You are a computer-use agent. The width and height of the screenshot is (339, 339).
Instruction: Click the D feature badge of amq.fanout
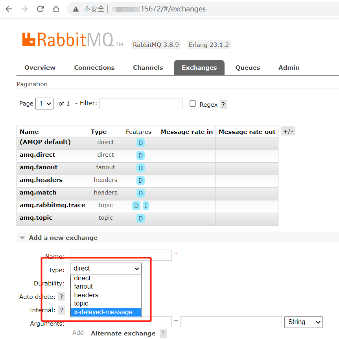[140, 168]
